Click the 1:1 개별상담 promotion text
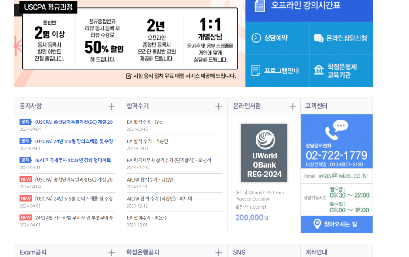 tap(210, 29)
